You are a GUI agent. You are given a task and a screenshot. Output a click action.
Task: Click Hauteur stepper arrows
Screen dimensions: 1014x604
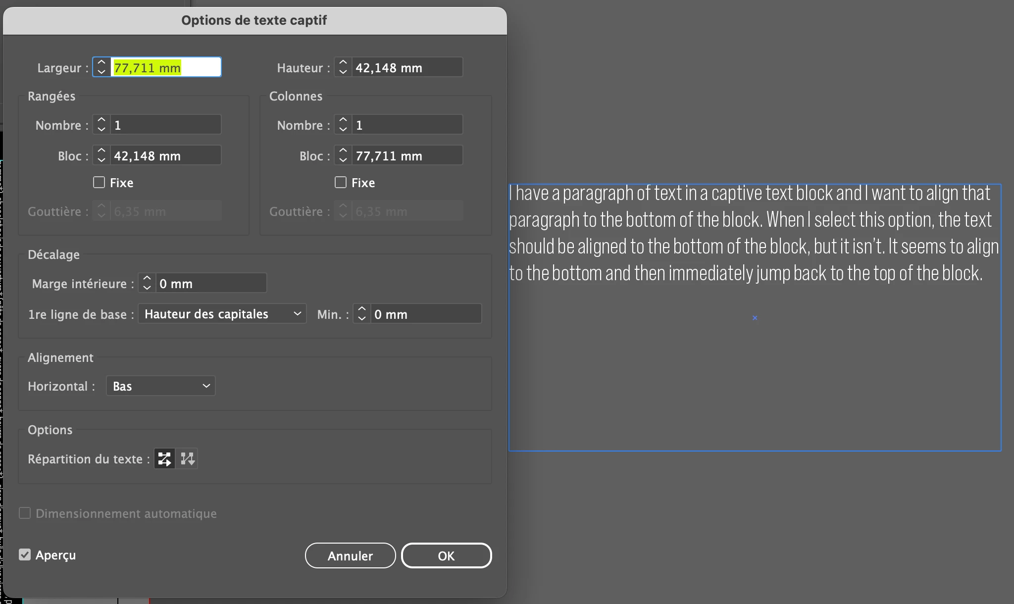click(x=343, y=67)
